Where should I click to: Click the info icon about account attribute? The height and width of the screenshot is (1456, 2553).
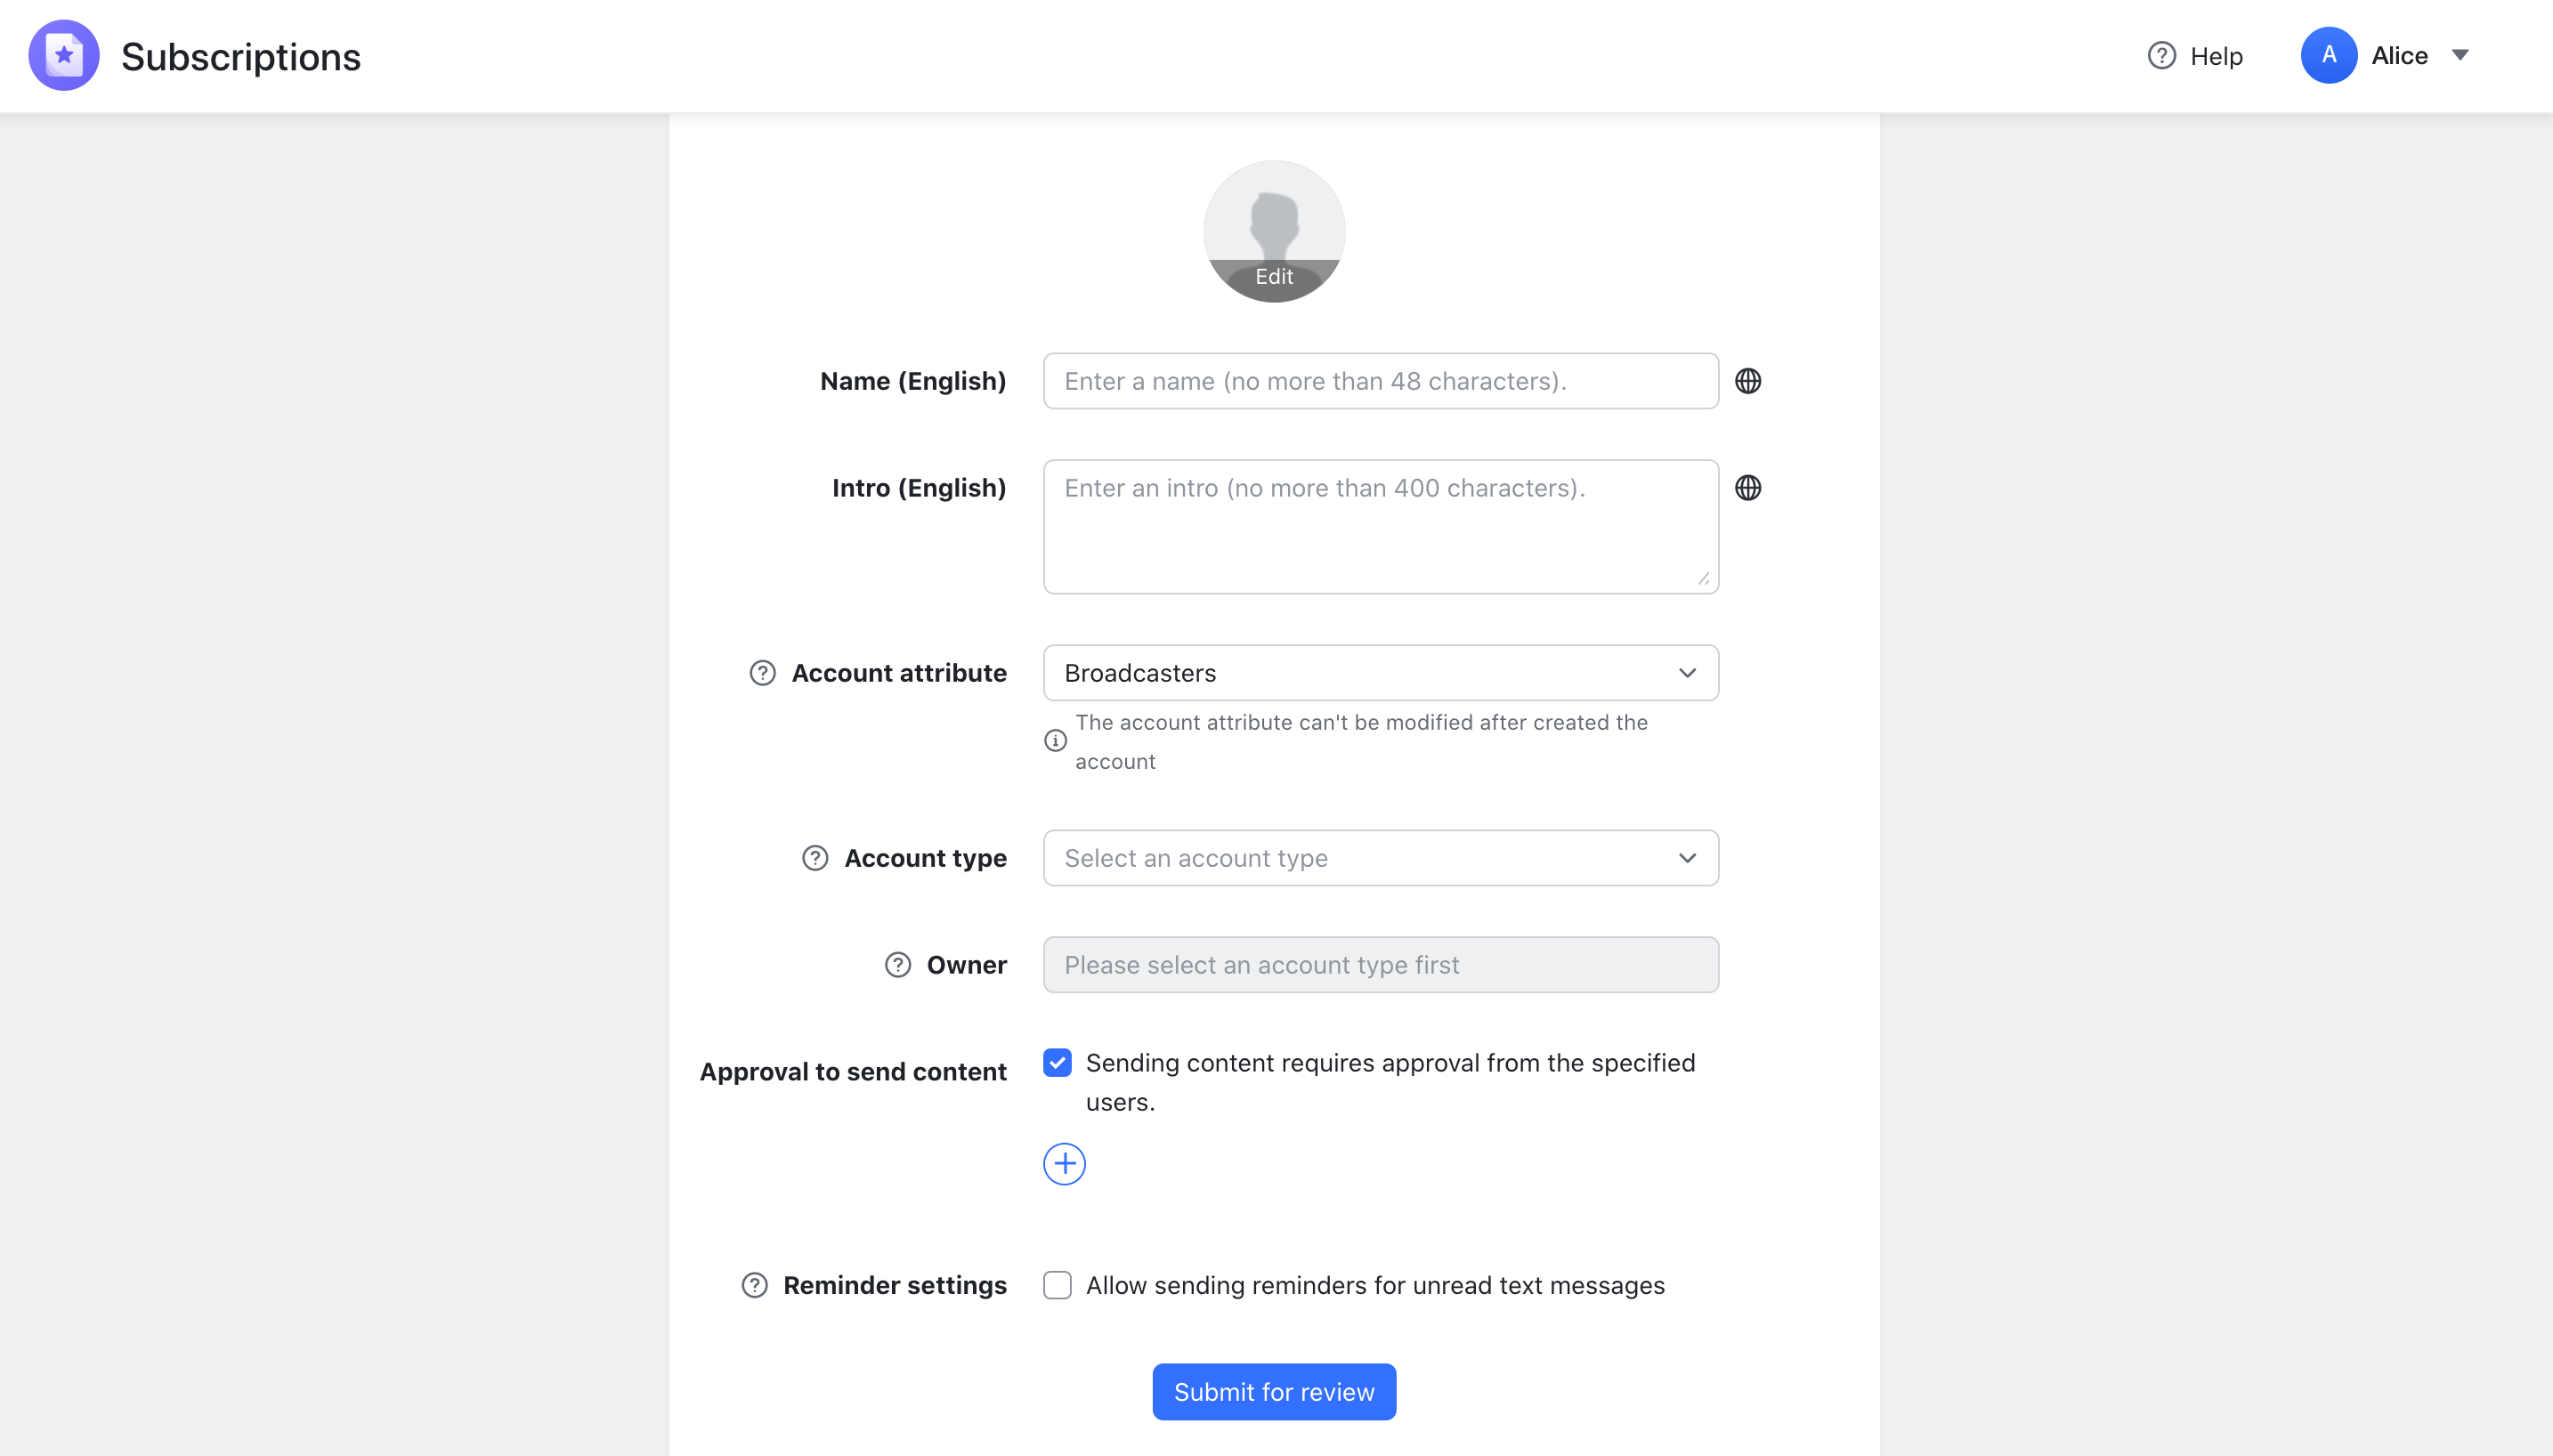[x=1056, y=740]
